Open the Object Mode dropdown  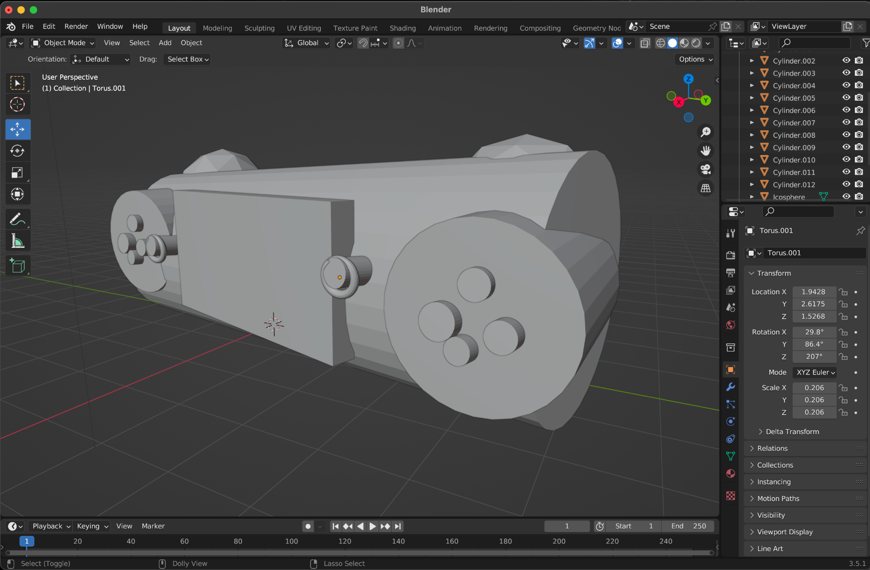coord(63,43)
